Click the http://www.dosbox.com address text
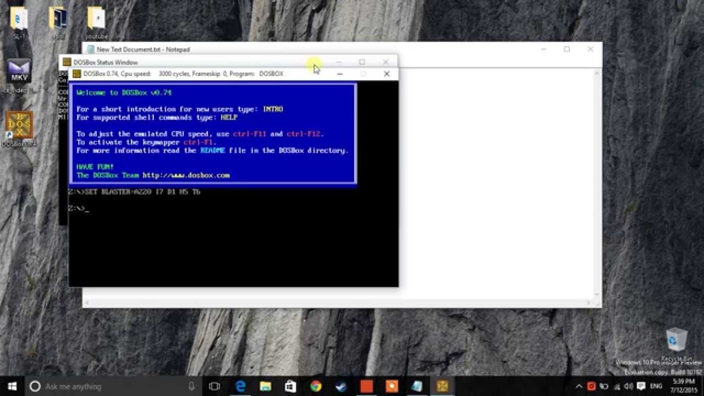This screenshot has width=704, height=396. [186, 175]
